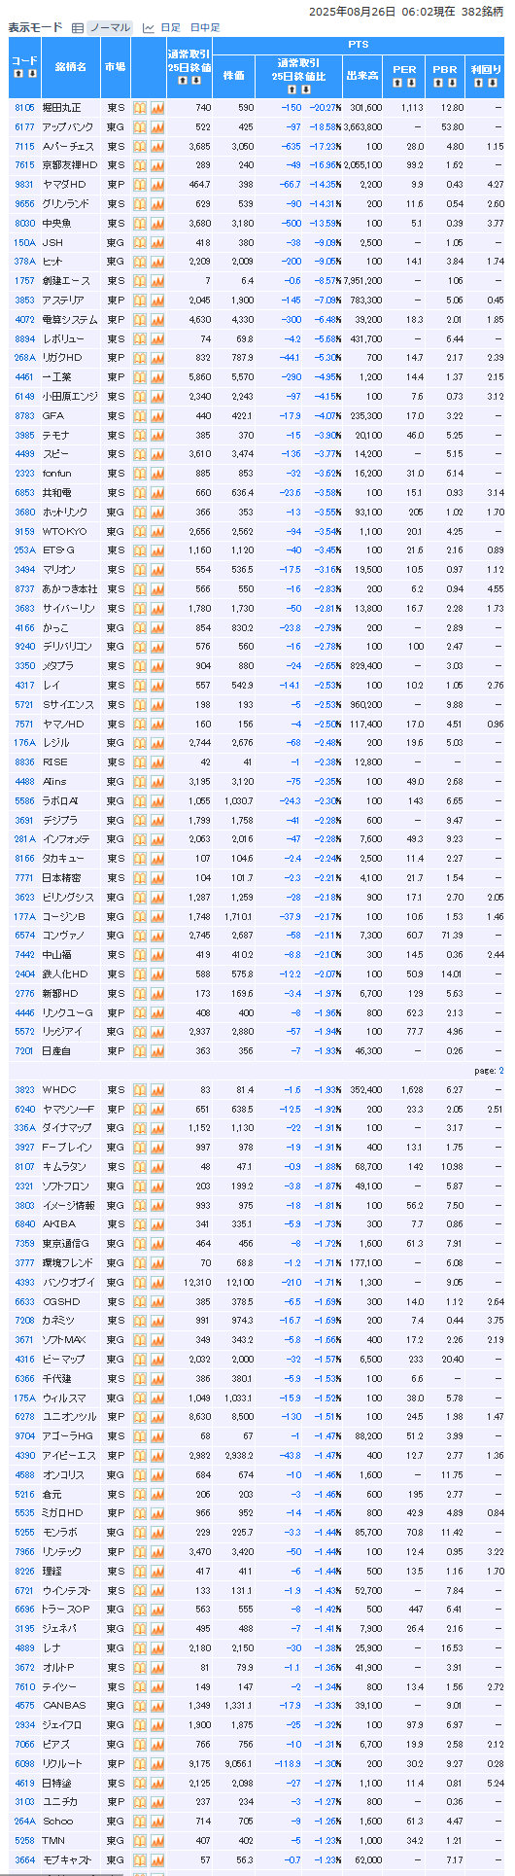Select ノーマル display mode

coord(111,28)
